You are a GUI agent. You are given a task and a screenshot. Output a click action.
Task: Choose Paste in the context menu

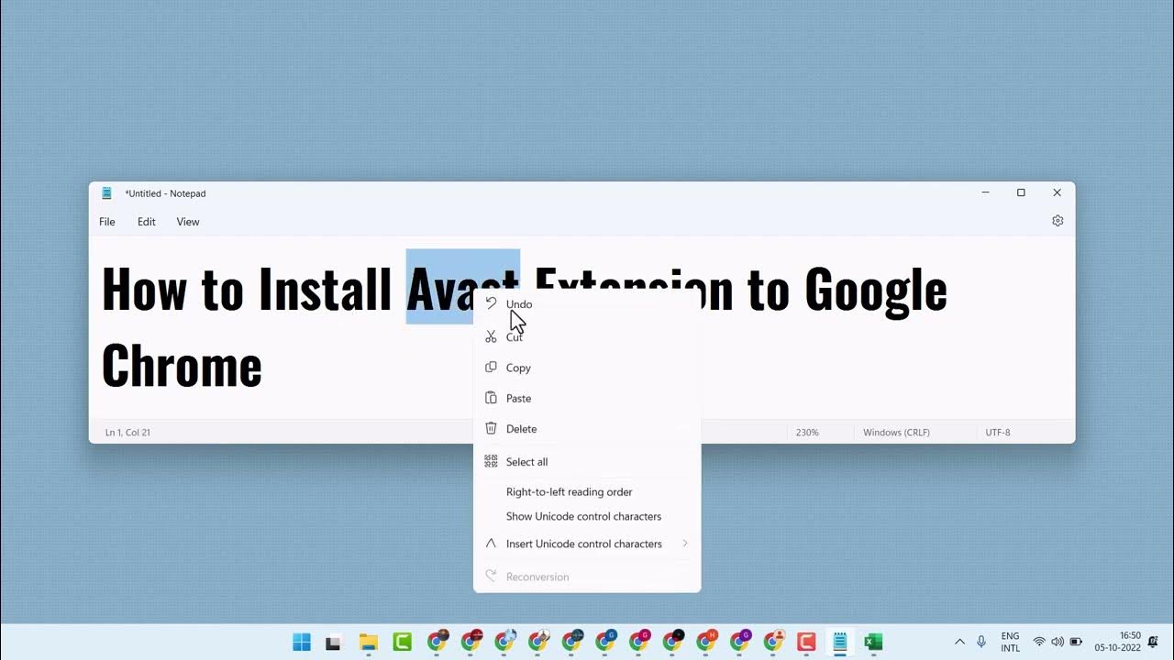(587, 399)
